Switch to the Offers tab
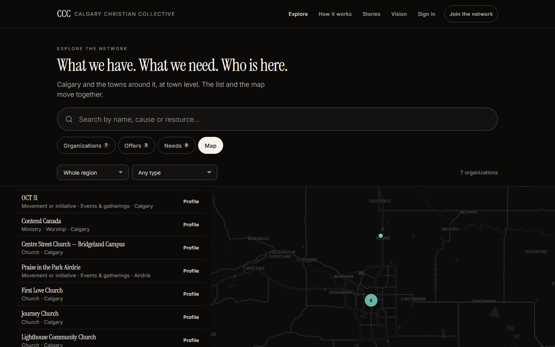The height and width of the screenshot is (347, 555). point(136,145)
